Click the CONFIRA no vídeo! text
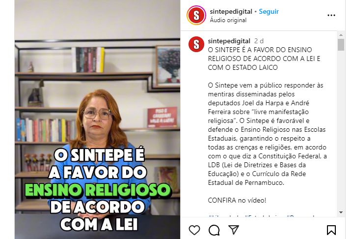This screenshot has height=239, width=353. point(237,200)
